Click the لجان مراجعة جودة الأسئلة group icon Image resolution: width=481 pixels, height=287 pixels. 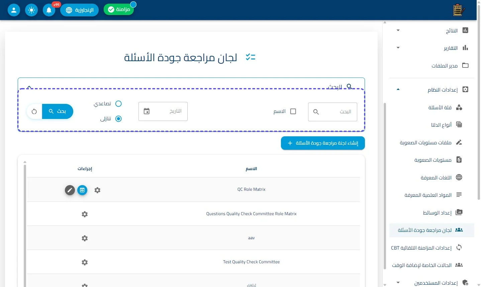tap(459, 230)
